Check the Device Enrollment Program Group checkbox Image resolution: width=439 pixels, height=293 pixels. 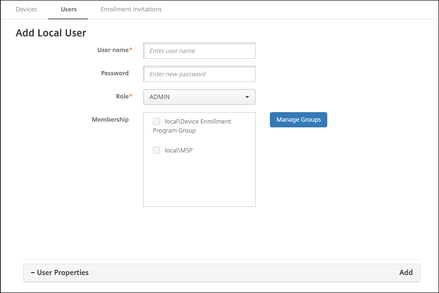(x=157, y=122)
